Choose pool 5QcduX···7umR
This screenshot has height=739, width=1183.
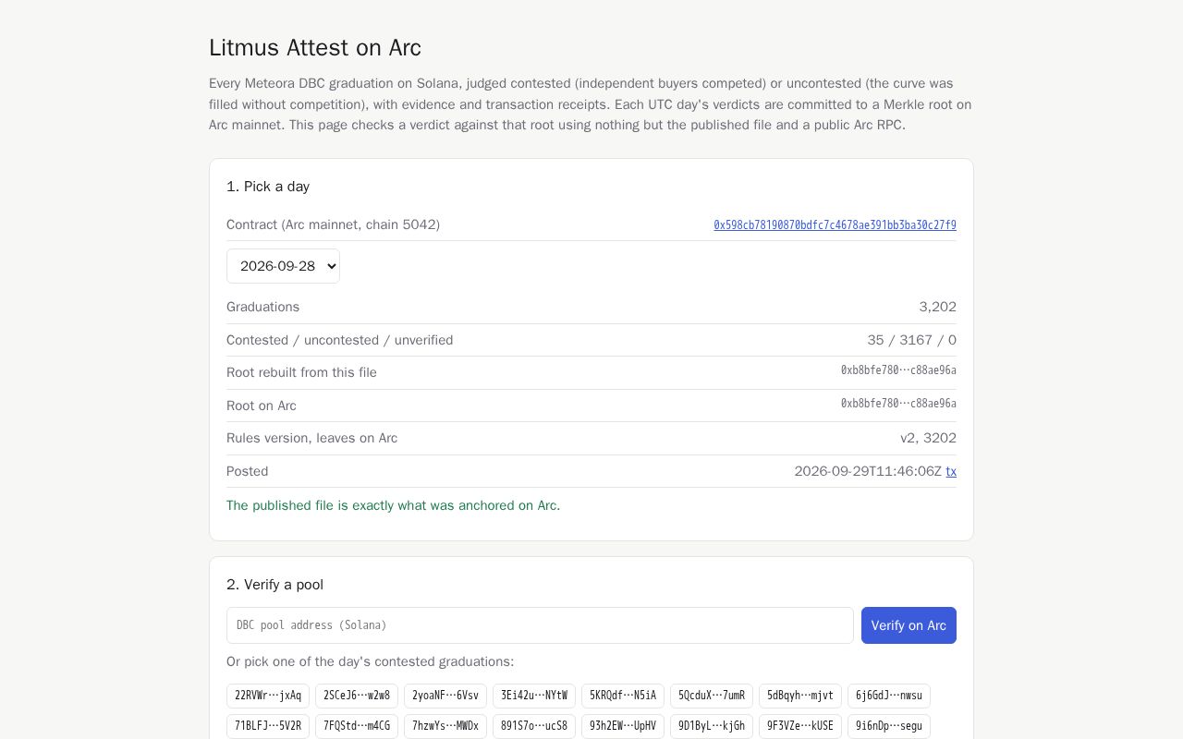pyautogui.click(x=712, y=696)
